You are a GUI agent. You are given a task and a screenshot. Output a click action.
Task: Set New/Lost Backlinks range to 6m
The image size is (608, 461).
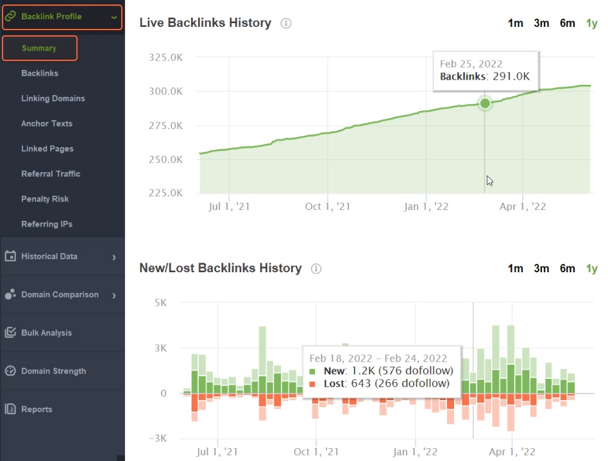click(x=568, y=268)
